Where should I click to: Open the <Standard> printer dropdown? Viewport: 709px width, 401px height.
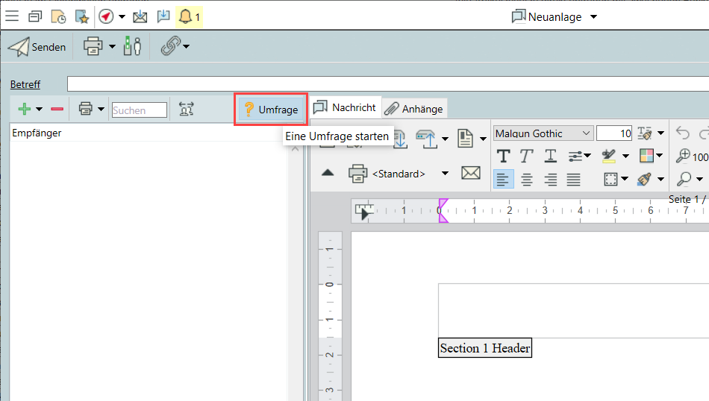(445, 174)
